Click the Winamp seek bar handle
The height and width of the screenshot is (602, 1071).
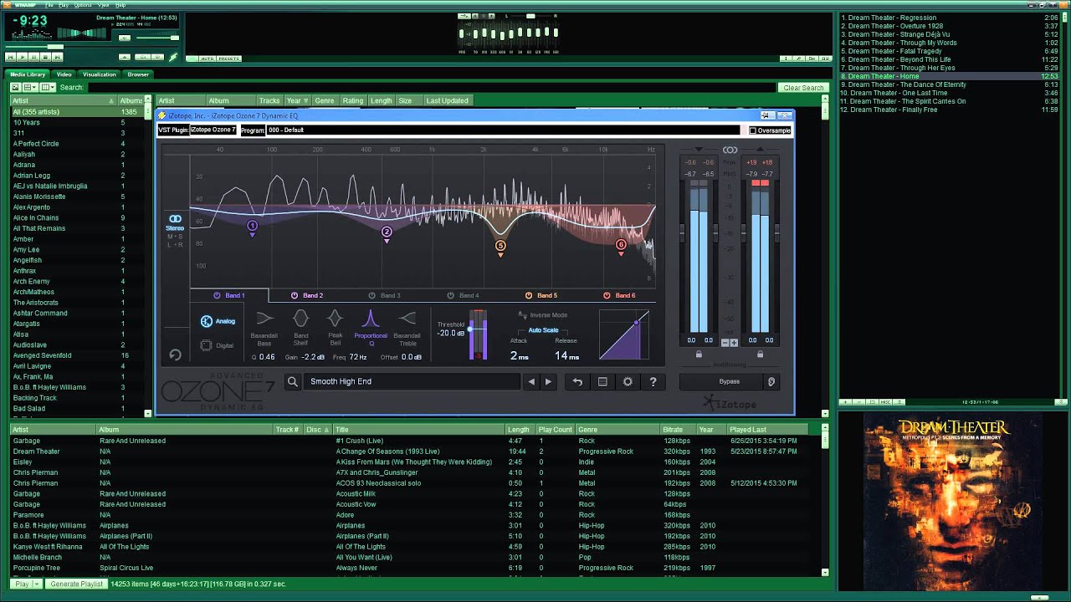tap(55, 47)
